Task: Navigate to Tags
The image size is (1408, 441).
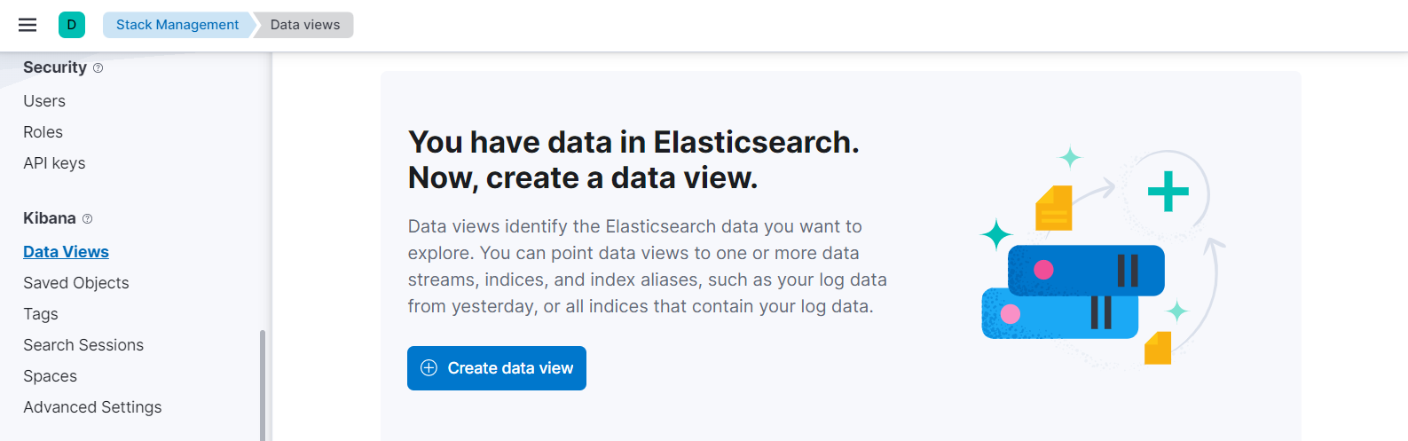Action: click(41, 314)
